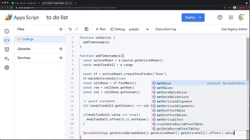Click the Services section label
This screenshot has width=250, height=140.
[24, 58]
